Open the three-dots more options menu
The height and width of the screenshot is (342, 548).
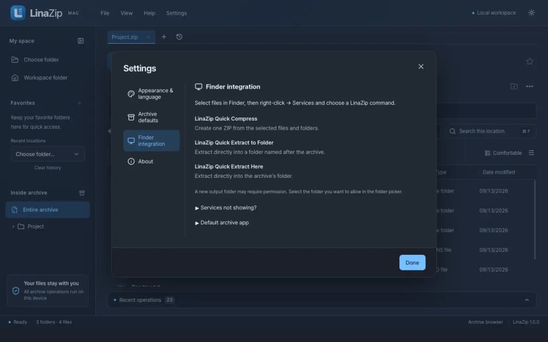tap(529, 86)
